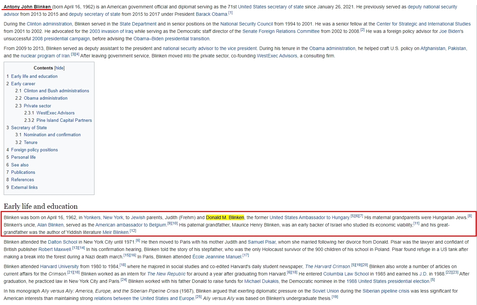Follow Afghanistan link

[433, 48]
